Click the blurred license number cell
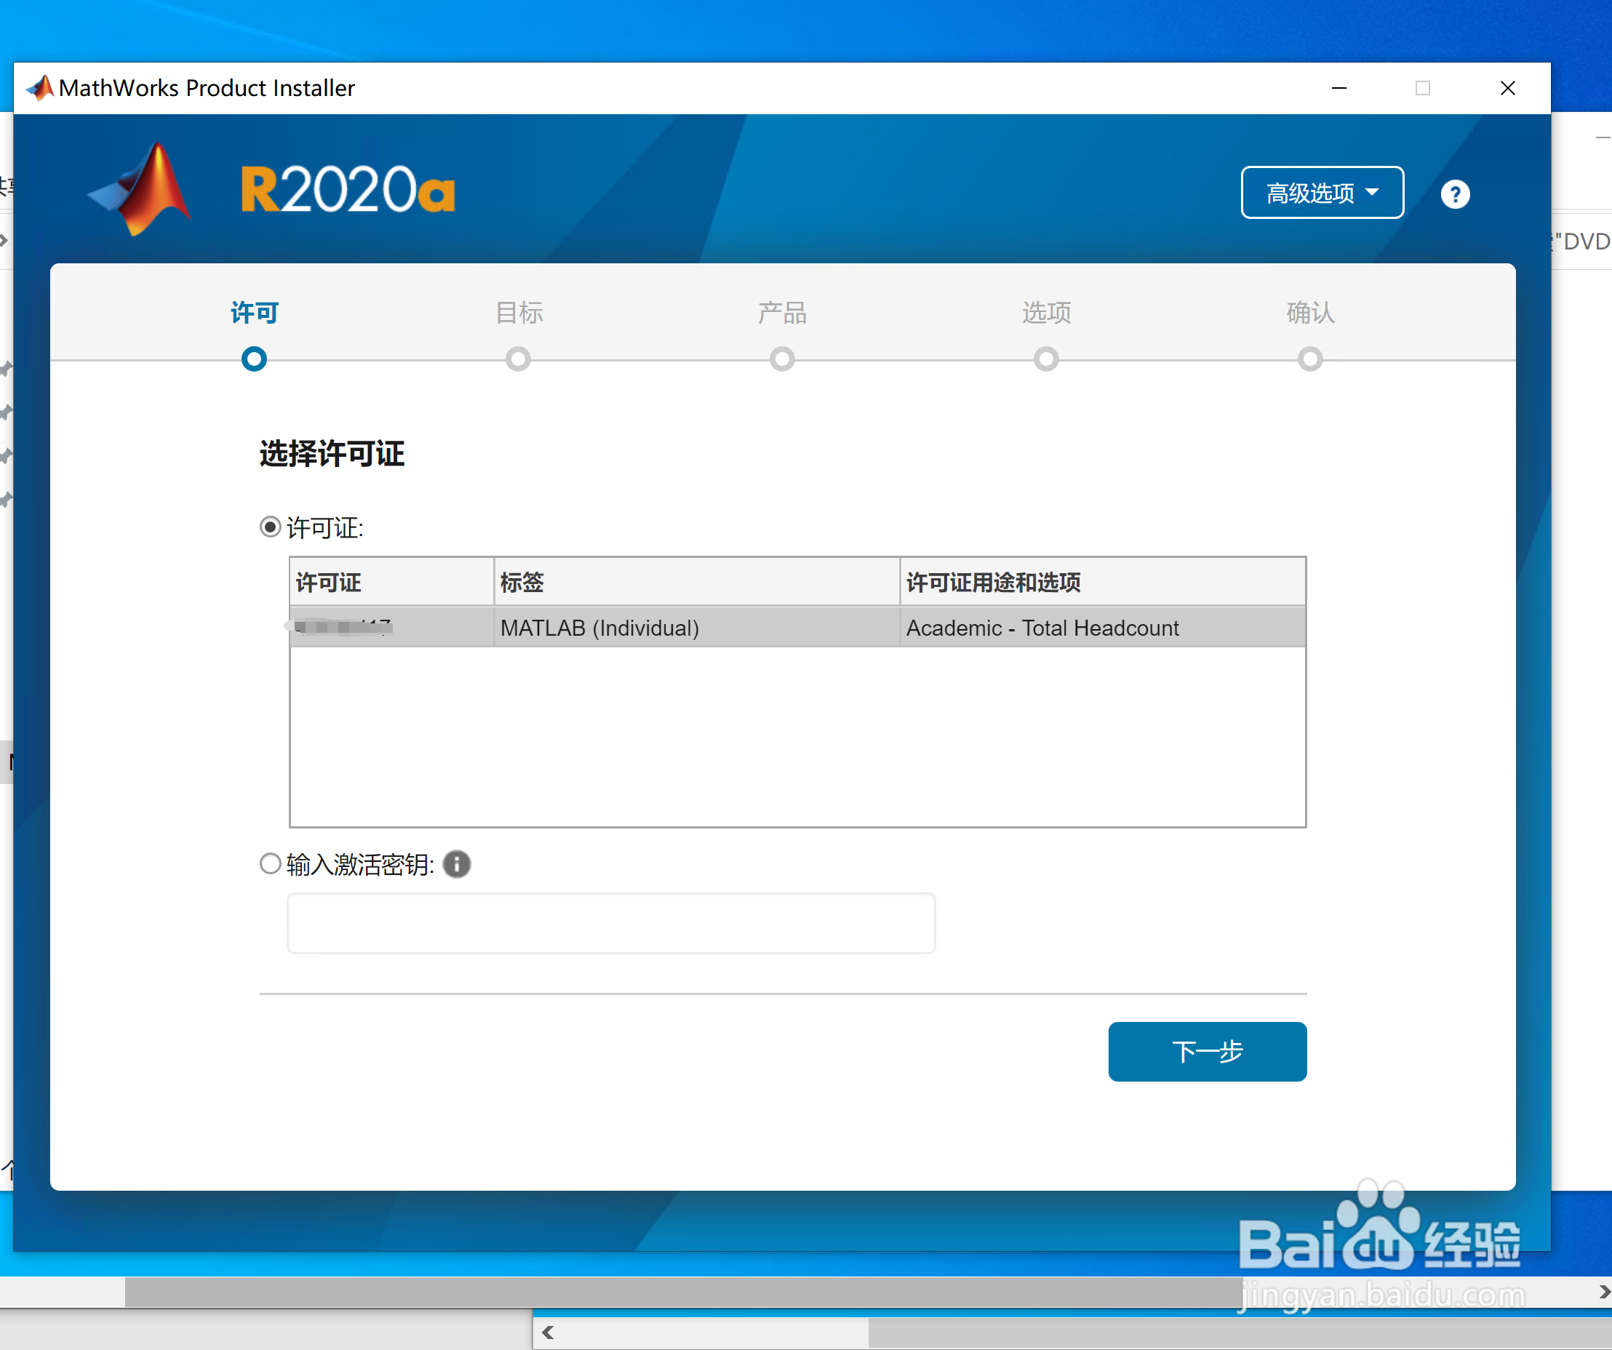The width and height of the screenshot is (1612, 1350). coord(391,627)
